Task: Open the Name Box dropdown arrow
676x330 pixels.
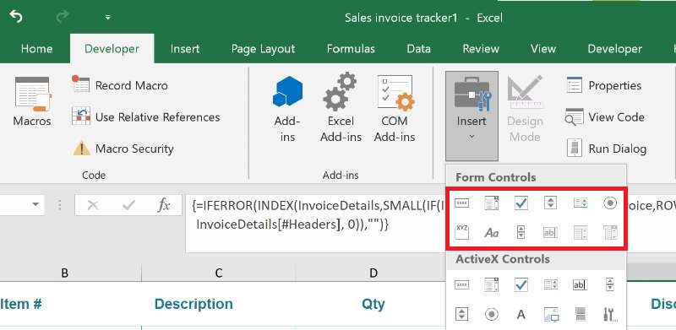Action: coord(35,204)
